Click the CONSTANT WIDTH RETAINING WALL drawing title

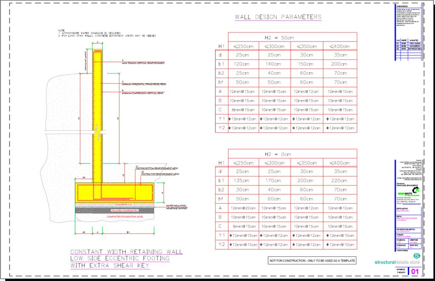(x=125, y=251)
